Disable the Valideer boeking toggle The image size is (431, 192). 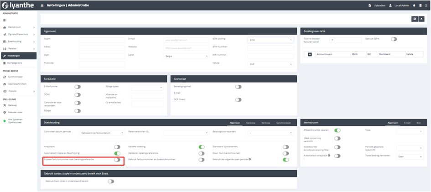(201, 147)
